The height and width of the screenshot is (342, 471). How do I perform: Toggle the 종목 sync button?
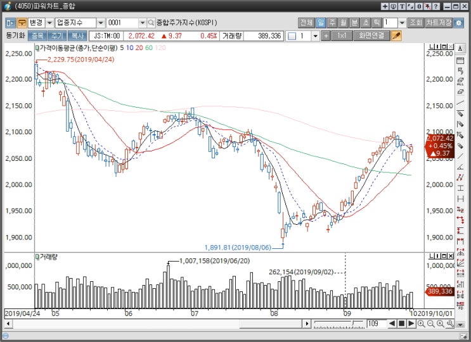click(37, 36)
